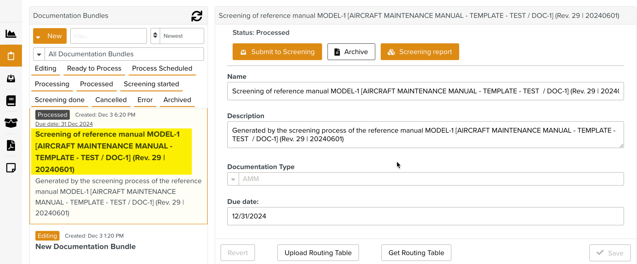Select the clipboard Documentation Bundles sidebar icon
Image resolution: width=637 pixels, height=264 pixels.
coord(11,56)
